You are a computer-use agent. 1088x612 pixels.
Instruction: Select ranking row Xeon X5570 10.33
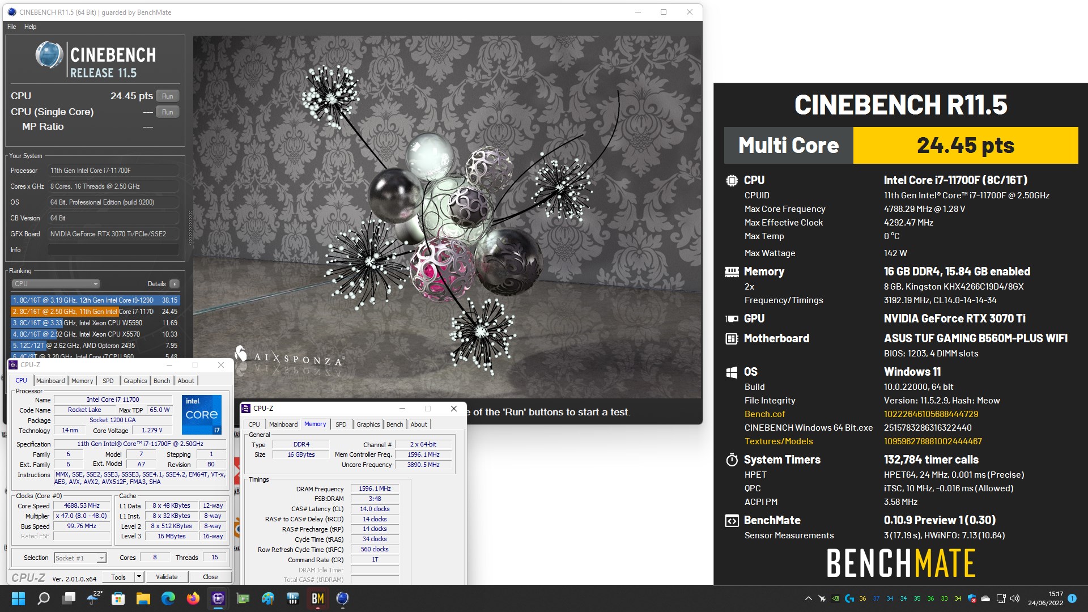tap(95, 334)
